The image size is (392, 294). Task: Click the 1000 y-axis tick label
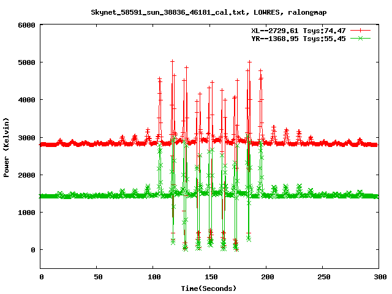coord(26,213)
